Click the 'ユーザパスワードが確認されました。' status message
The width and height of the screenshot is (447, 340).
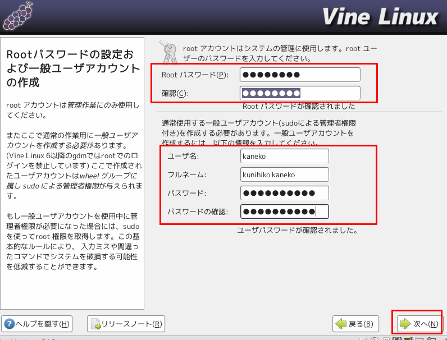pyautogui.click(x=297, y=230)
